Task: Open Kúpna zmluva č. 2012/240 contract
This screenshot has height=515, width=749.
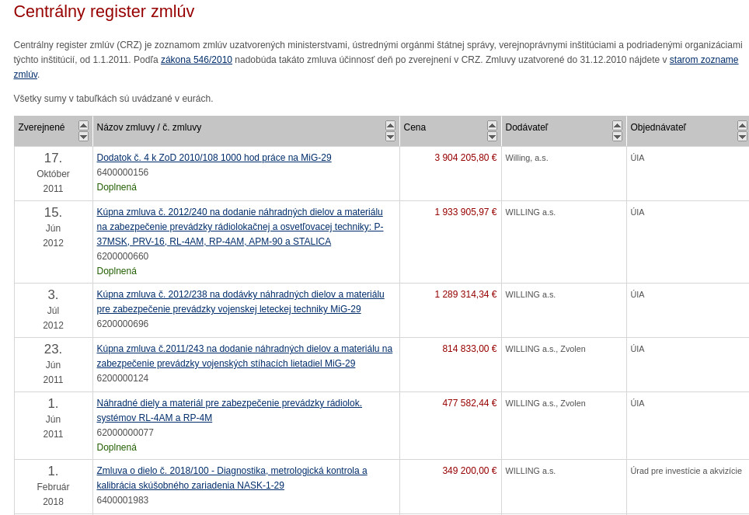Action: pos(239,212)
